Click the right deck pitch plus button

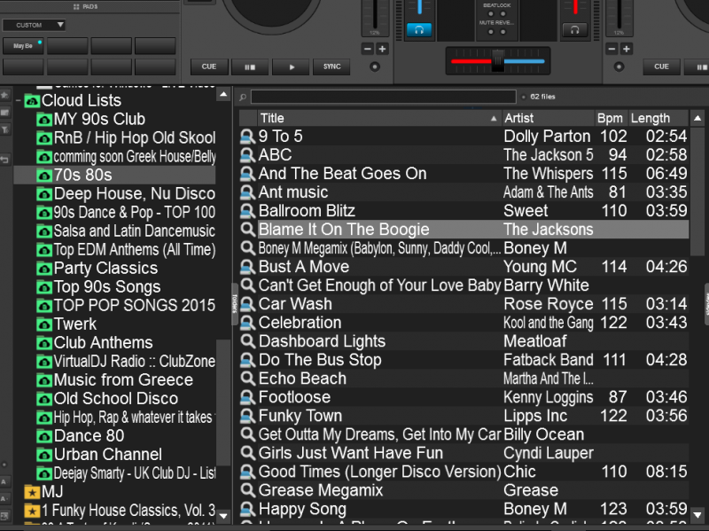pos(627,49)
